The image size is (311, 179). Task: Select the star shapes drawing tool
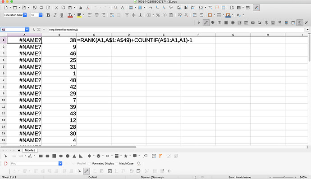point(126,156)
